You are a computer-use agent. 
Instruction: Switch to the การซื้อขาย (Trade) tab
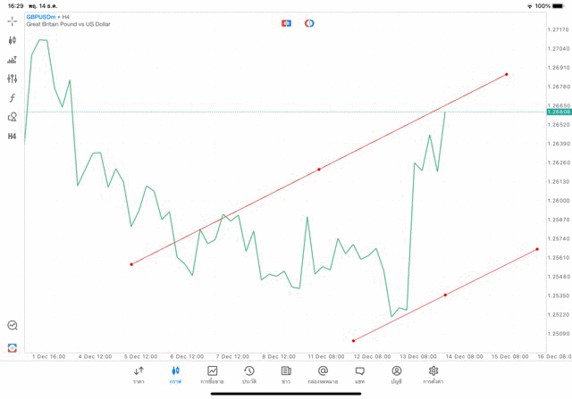[213, 375]
